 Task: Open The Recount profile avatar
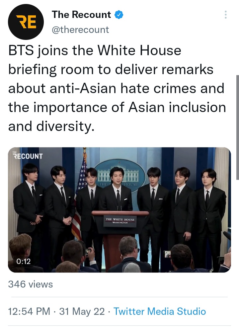point(26,22)
